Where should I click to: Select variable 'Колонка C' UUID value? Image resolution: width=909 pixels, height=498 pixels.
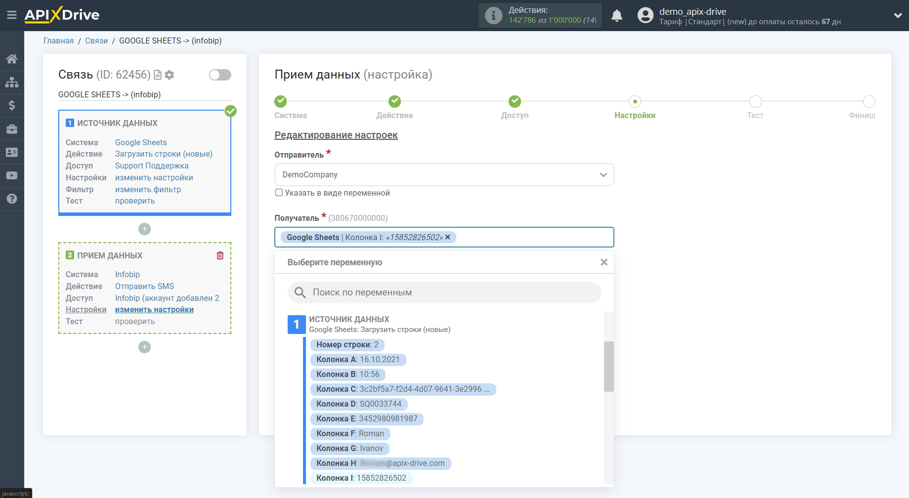[403, 389]
